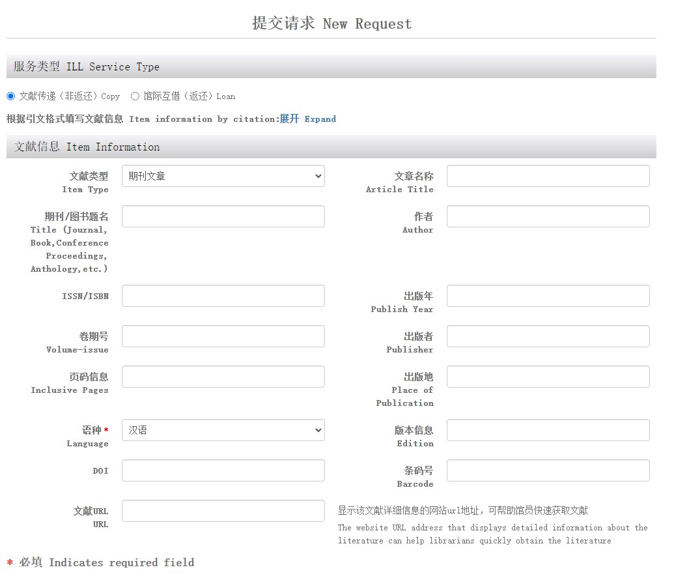Open the 语种 Language dropdown
The height and width of the screenshot is (576, 674).
click(x=223, y=430)
